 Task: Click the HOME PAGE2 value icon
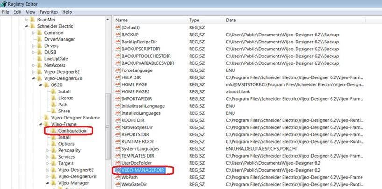[118, 92]
